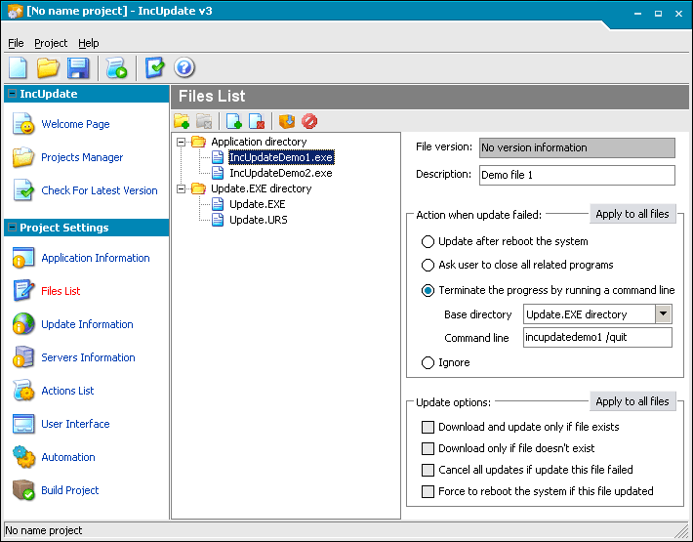
Task: Select Update.EXE file in the tree
Action: click(258, 204)
